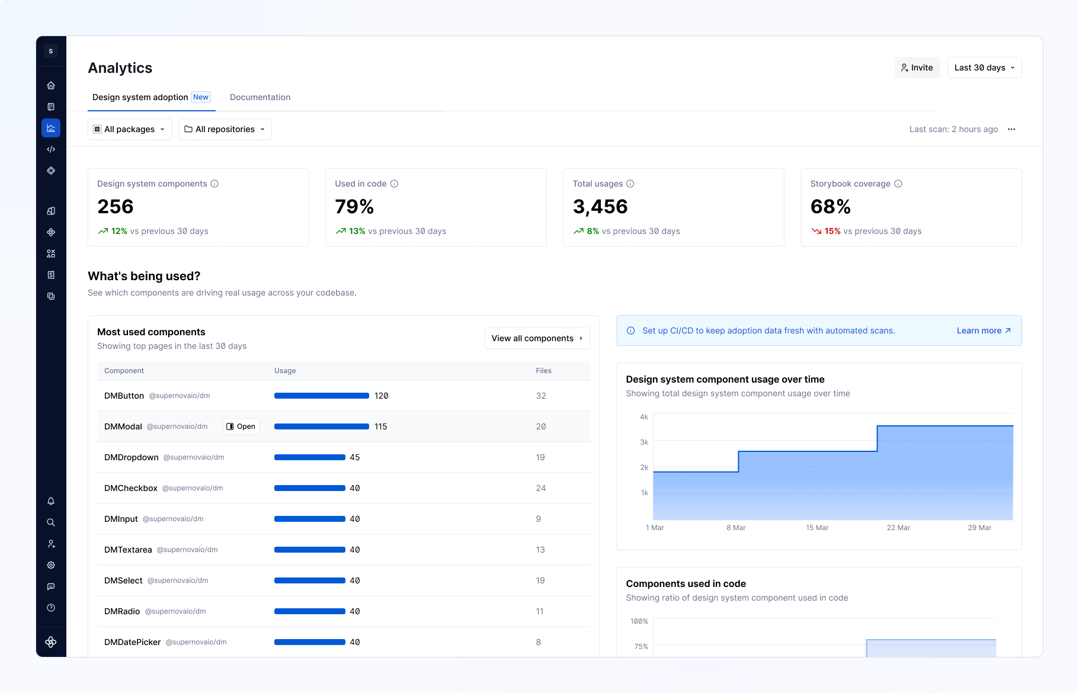Open the Storybook 'S' icon in sidebar
This screenshot has height=693, width=1079.
point(51,275)
